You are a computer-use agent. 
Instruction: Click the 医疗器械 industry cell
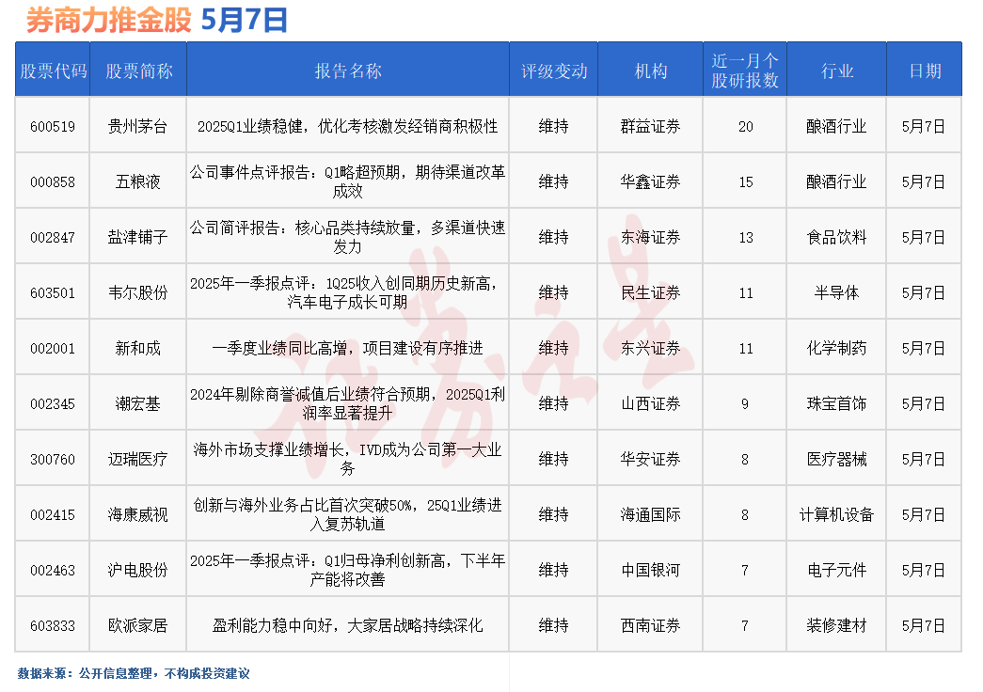[x=837, y=460]
